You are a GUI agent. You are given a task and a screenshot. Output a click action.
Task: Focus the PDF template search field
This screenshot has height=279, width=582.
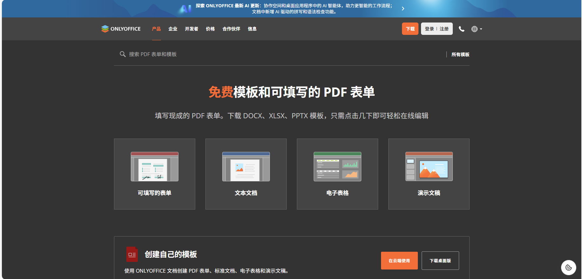point(279,54)
